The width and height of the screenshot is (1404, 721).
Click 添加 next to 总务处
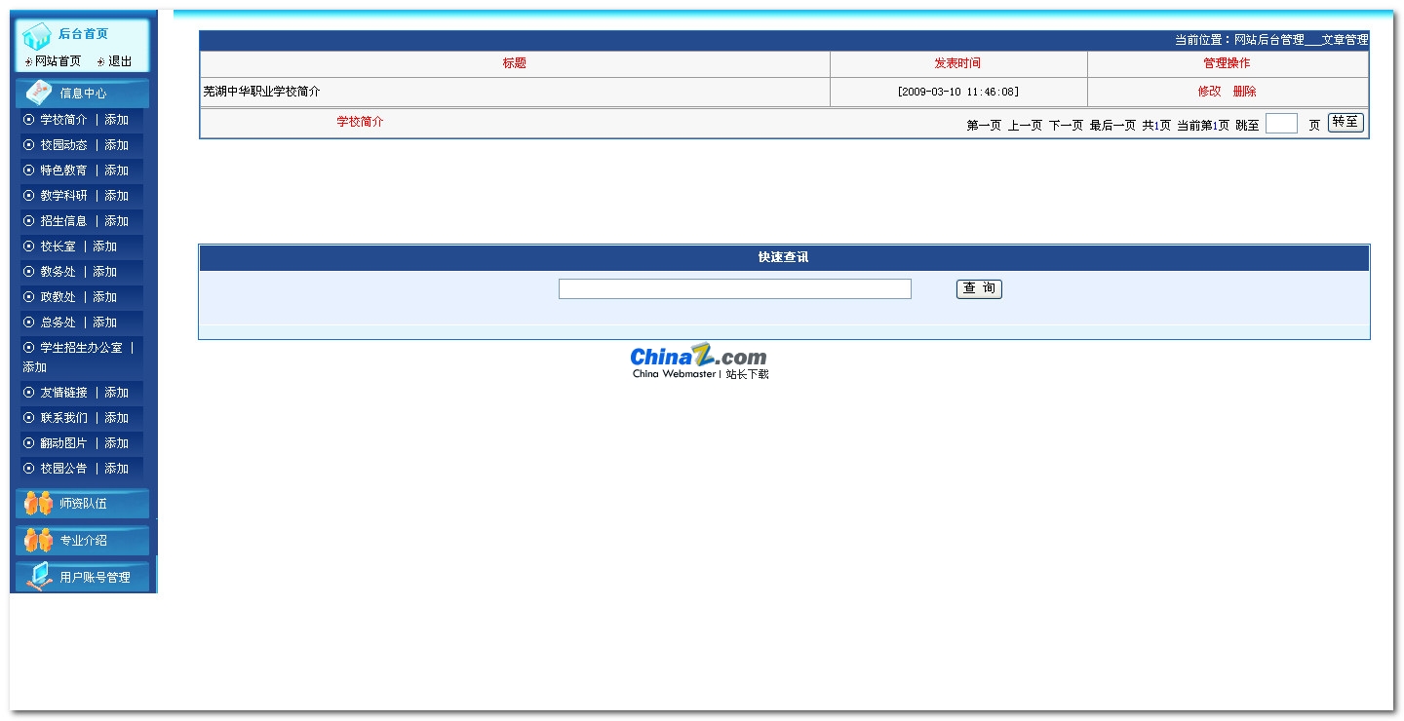[x=105, y=323]
